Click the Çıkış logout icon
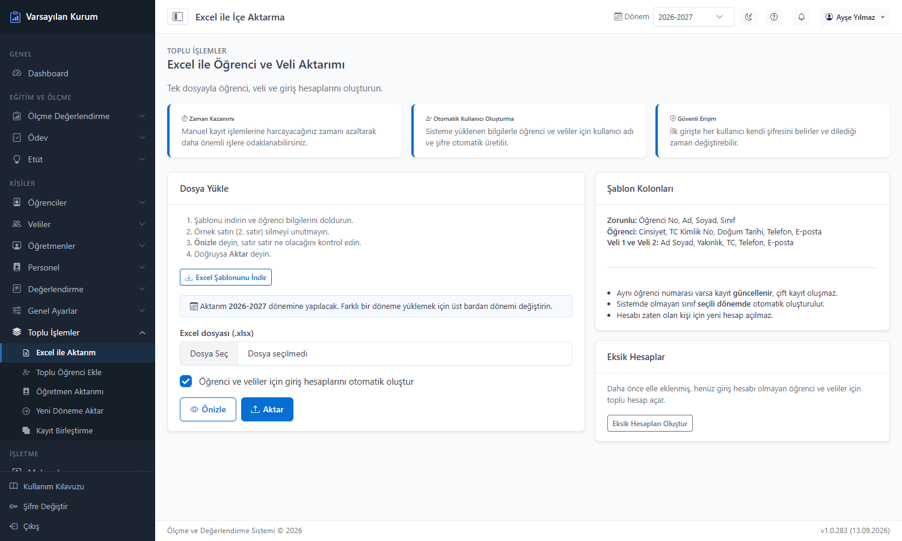 [14, 526]
